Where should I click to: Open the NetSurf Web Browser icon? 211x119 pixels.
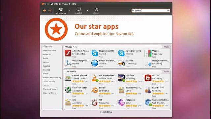pos(95,63)
